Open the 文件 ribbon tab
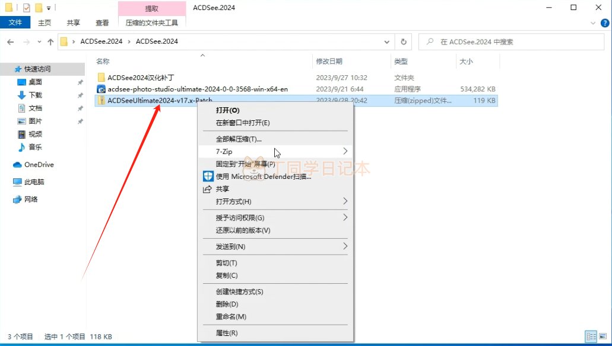The height and width of the screenshot is (346, 612). pos(15,23)
